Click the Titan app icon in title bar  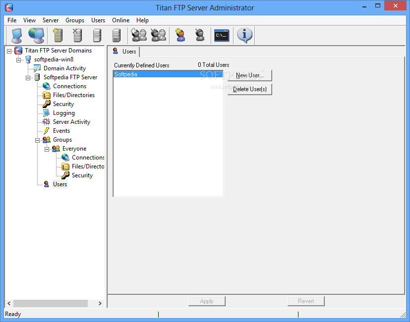[x=9, y=7]
